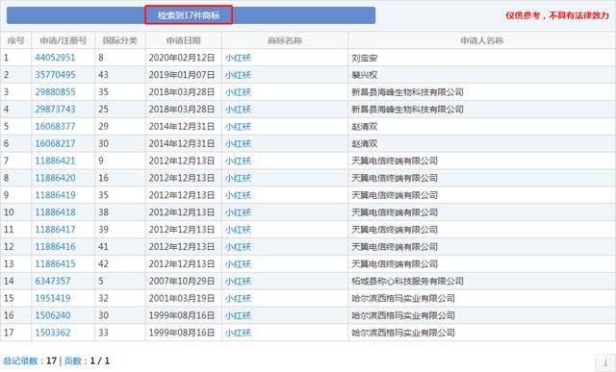Screen dimensions: 616x372
Task: Open 小红袄 link in row 5 (class 29)
Action: (238, 127)
